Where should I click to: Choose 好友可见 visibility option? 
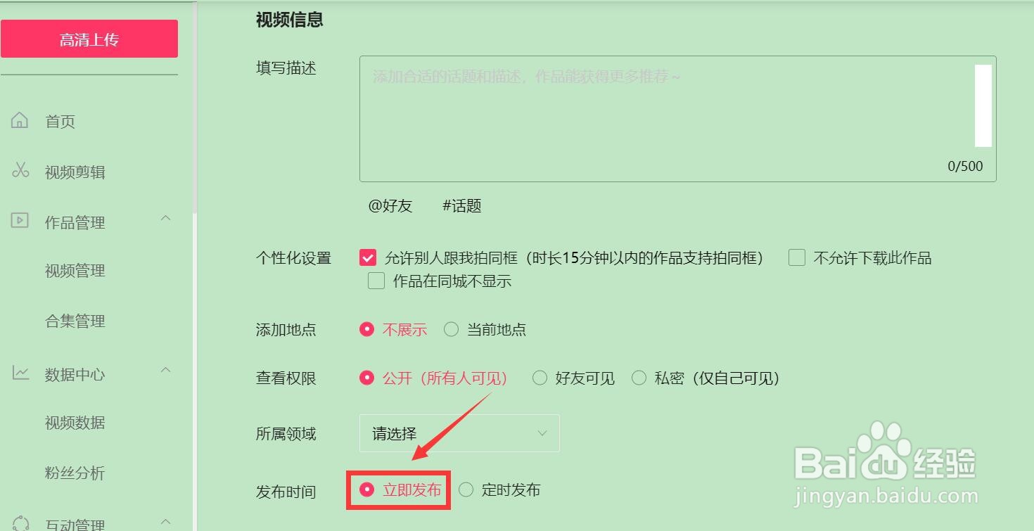[540, 378]
